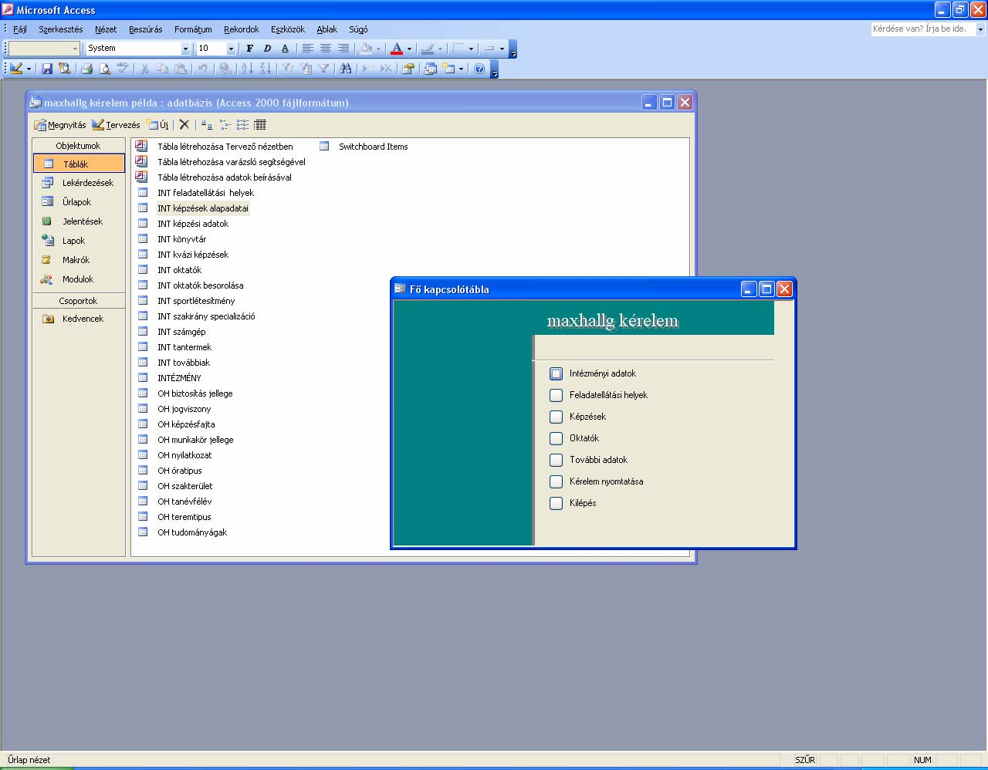
Task: Expand the View button dropdown arrow
Action: (x=29, y=69)
